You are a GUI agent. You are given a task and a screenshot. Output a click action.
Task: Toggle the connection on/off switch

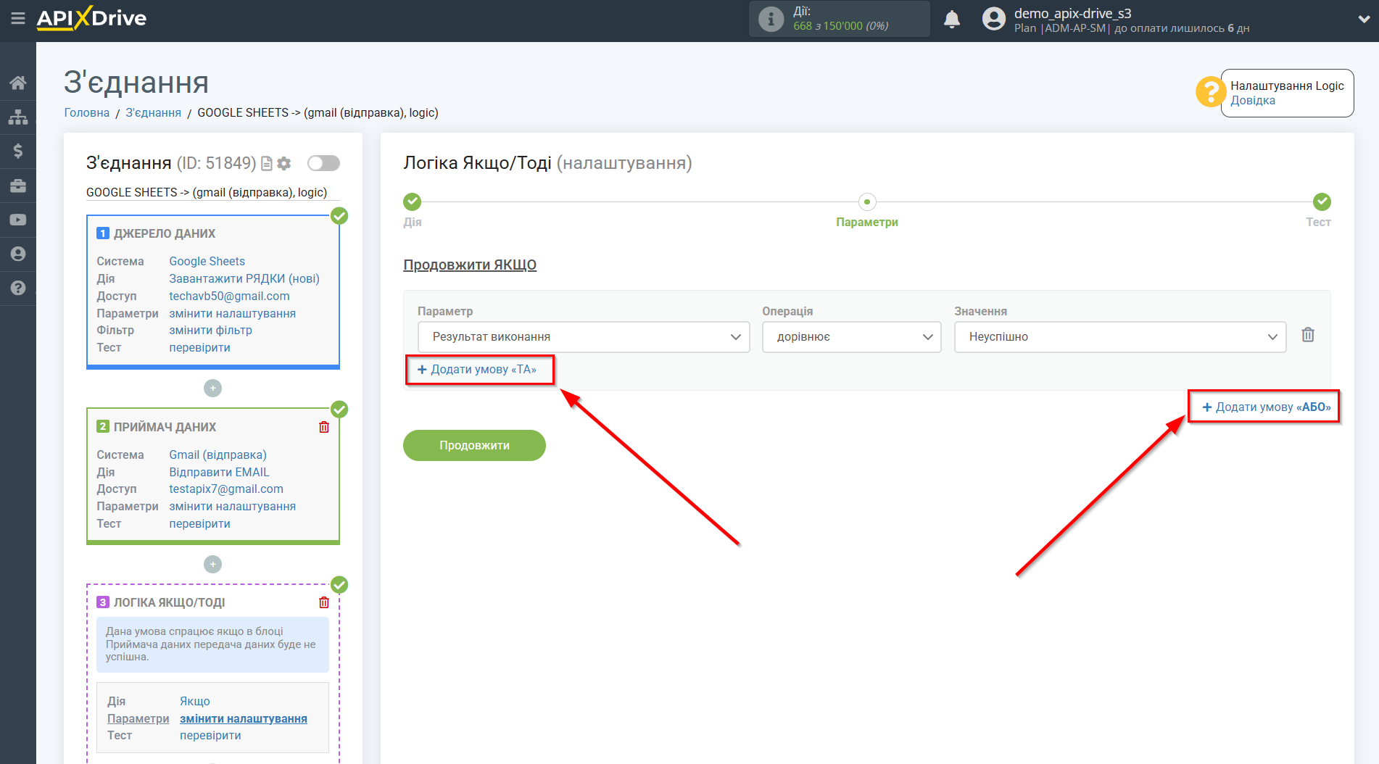coord(323,163)
